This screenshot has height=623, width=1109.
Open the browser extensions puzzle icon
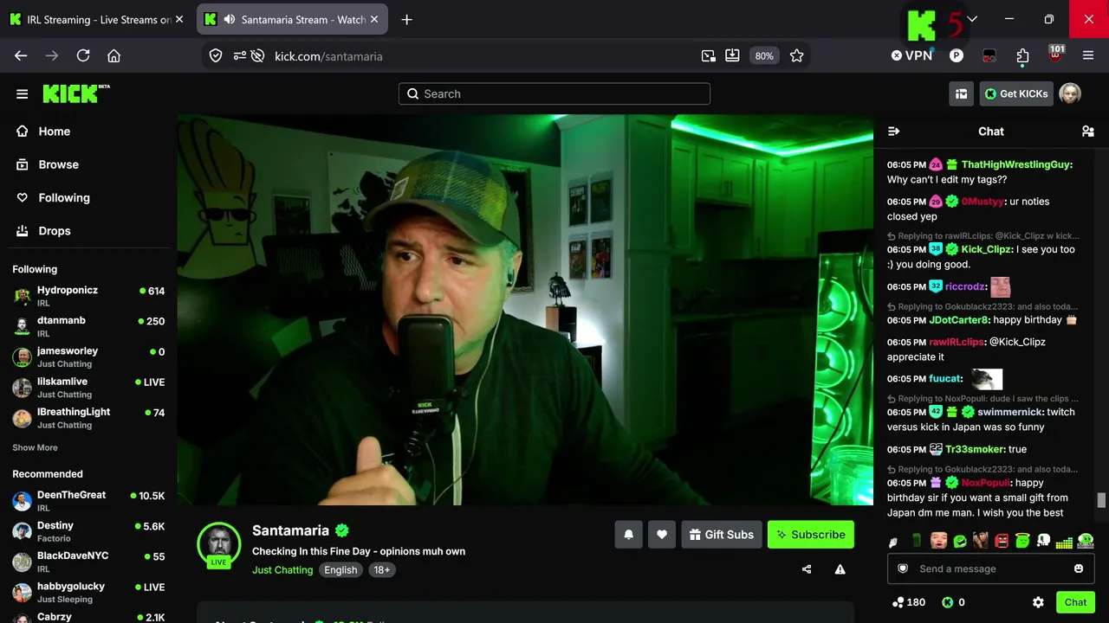[1022, 55]
